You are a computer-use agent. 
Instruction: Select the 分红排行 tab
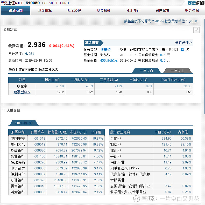pos(133,10)
